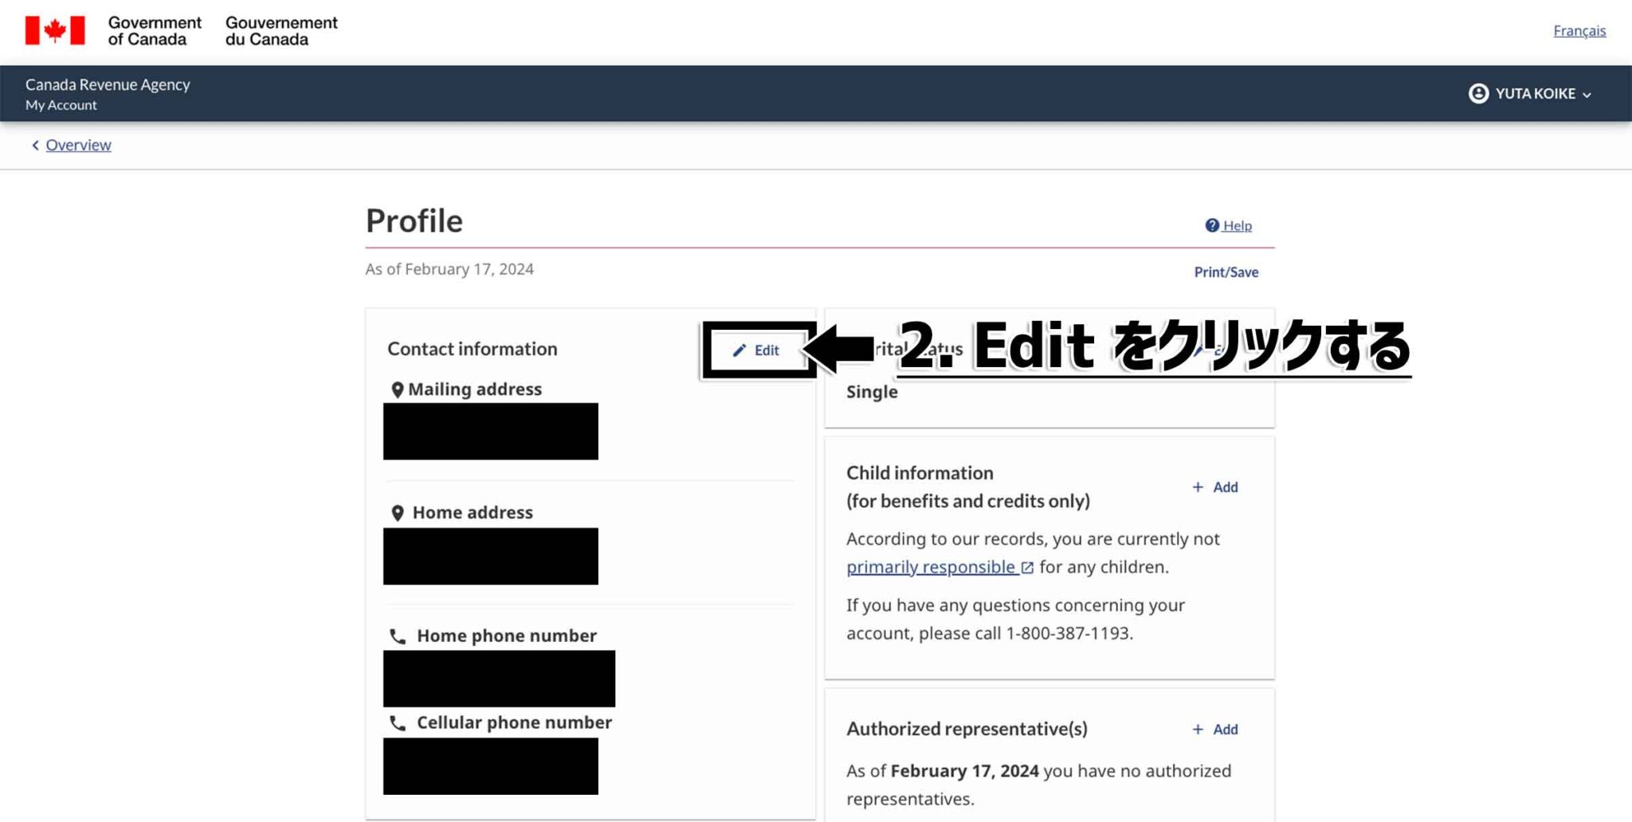Open the primarily responsible link

click(x=932, y=567)
